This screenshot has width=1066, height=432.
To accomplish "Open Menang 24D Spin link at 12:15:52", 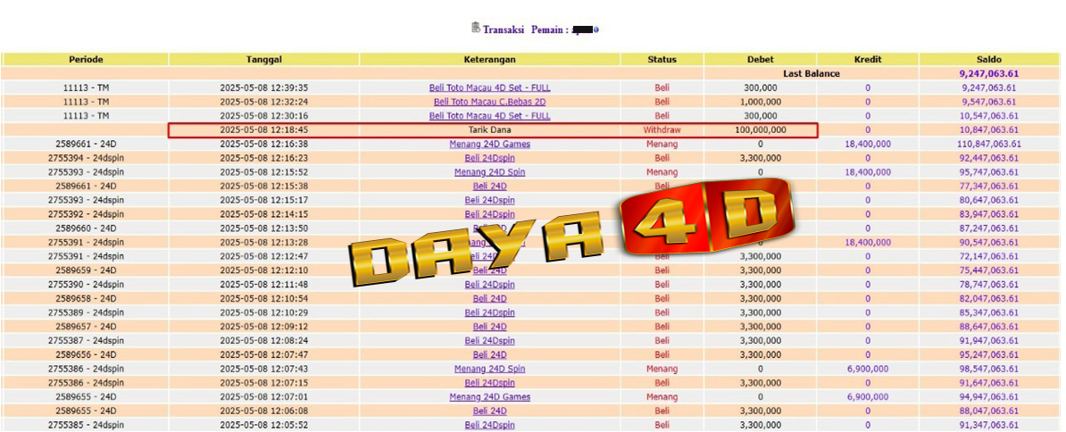I will (489, 172).
